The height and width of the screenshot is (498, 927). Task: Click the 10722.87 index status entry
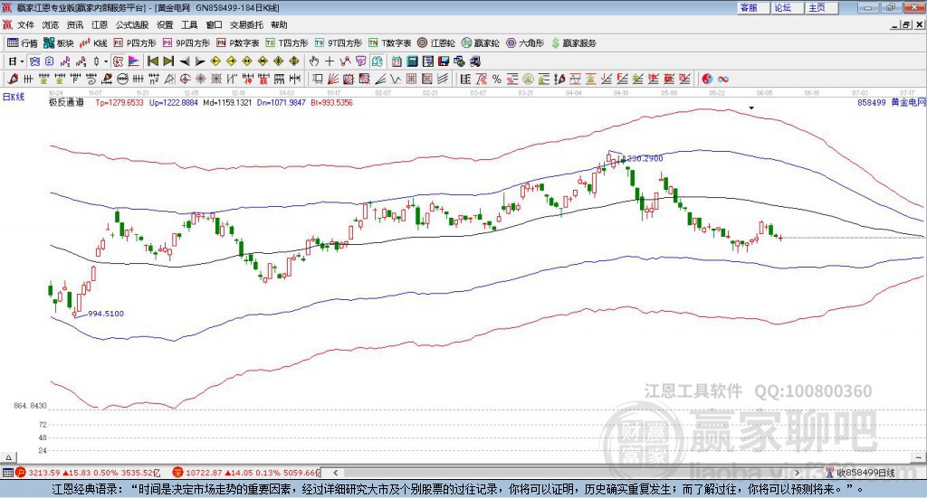pyautogui.click(x=246, y=473)
